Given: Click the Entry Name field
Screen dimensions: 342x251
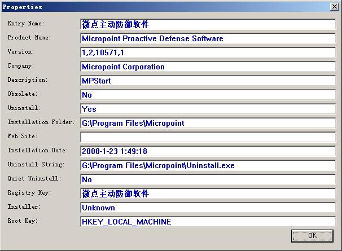Looking at the screenshot, I should pos(208,24).
